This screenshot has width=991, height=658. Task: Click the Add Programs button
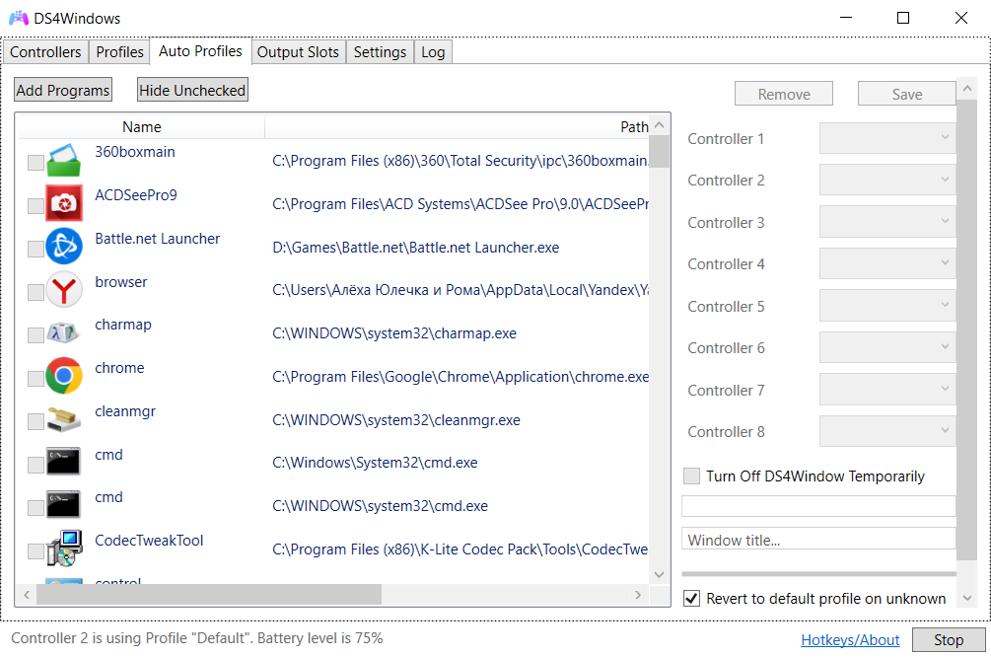tap(63, 91)
